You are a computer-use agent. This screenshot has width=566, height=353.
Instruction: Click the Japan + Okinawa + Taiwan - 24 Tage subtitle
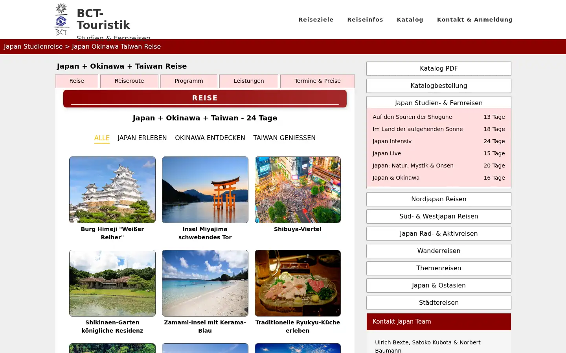pyautogui.click(x=205, y=118)
